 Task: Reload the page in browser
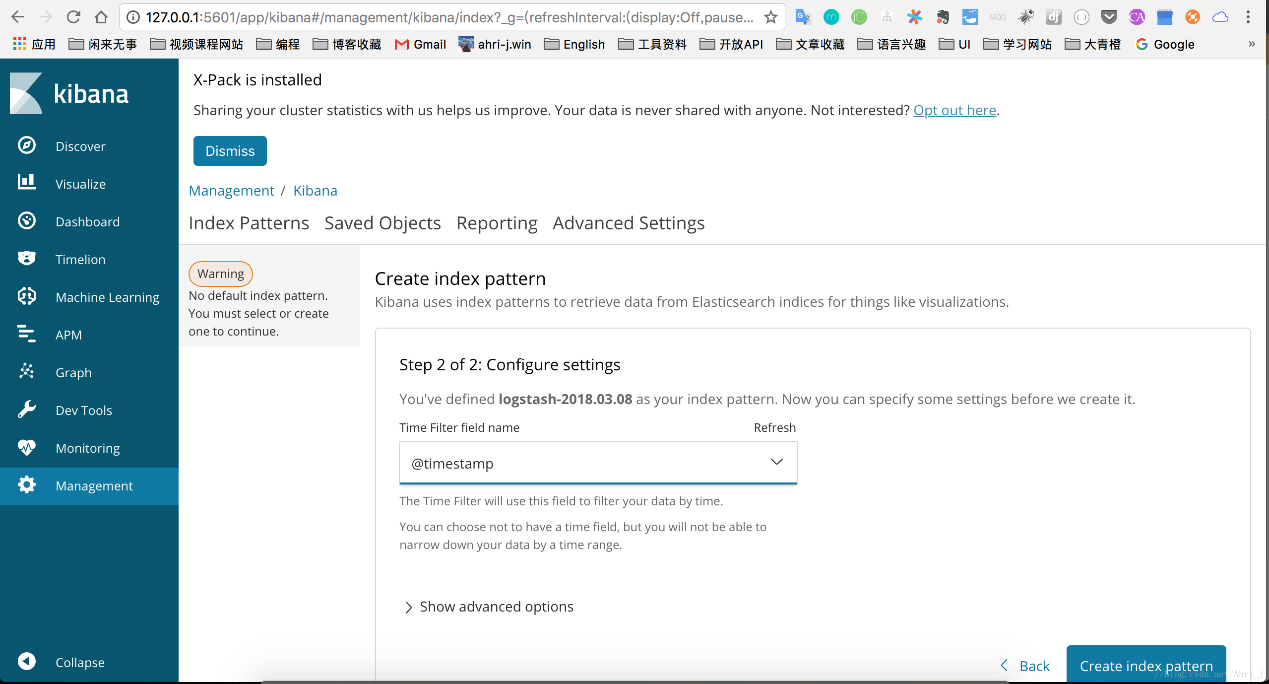(73, 17)
